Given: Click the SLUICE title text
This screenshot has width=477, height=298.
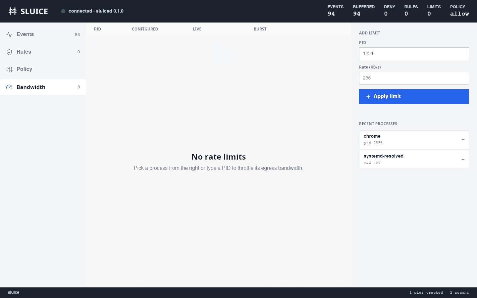Looking at the screenshot, I should coord(34,12).
